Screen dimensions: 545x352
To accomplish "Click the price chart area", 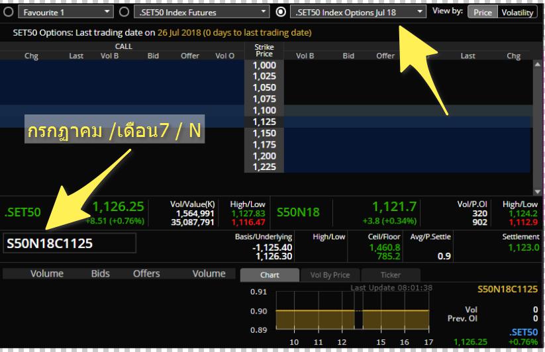I will tap(352, 311).
